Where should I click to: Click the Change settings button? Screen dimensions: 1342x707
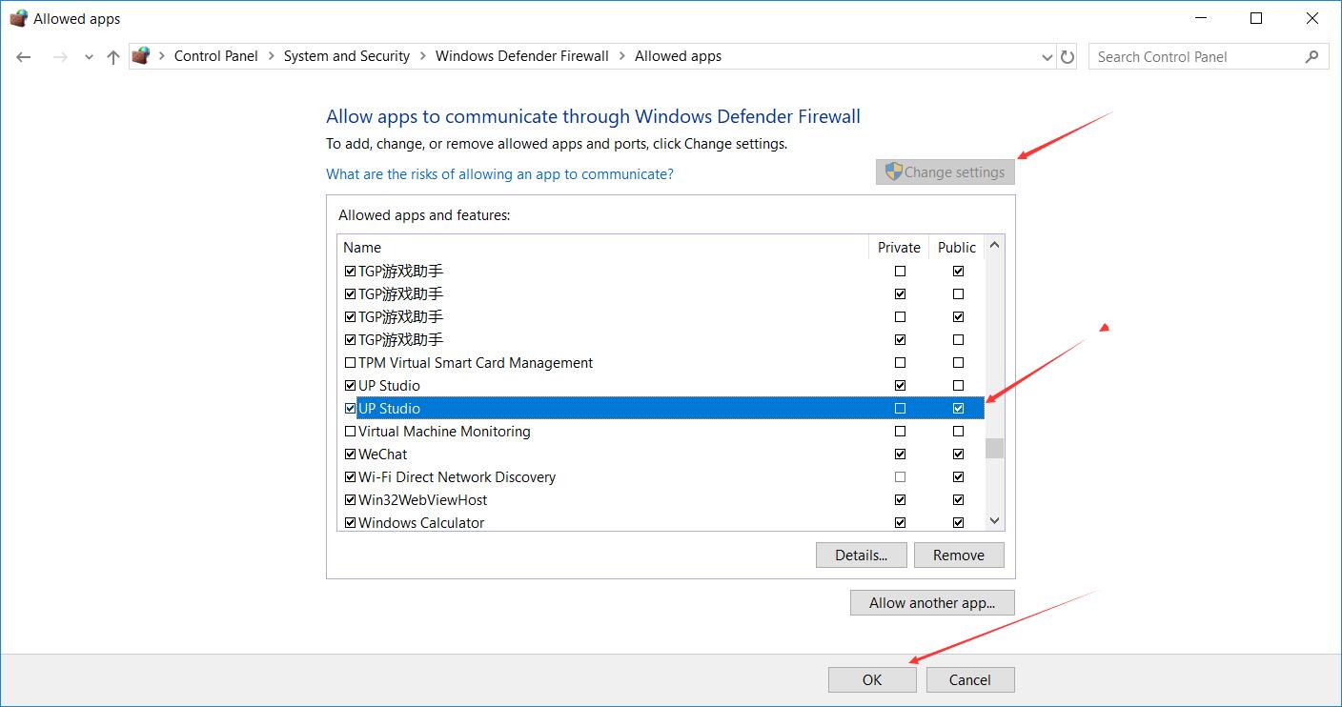[x=945, y=172]
